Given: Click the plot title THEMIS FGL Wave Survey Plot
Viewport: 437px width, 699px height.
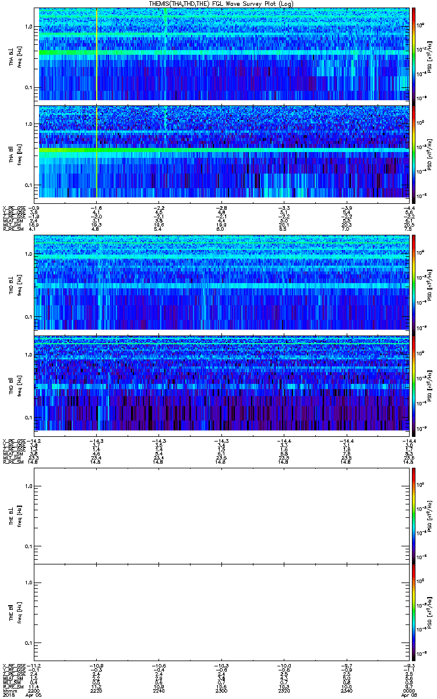Looking at the screenshot, I should click(223, 3).
